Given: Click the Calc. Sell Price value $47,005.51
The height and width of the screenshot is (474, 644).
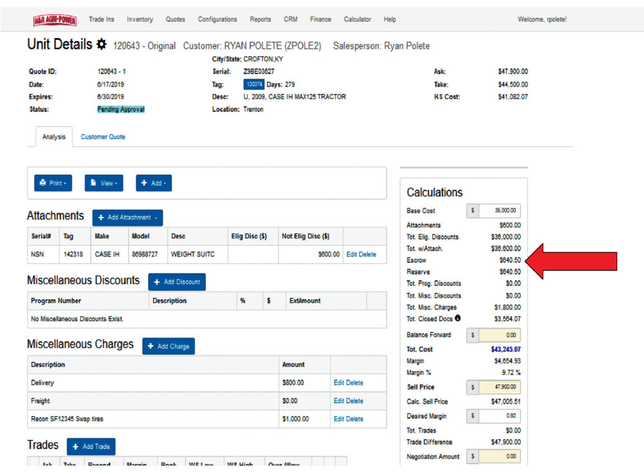Looking at the screenshot, I should click(x=506, y=402).
